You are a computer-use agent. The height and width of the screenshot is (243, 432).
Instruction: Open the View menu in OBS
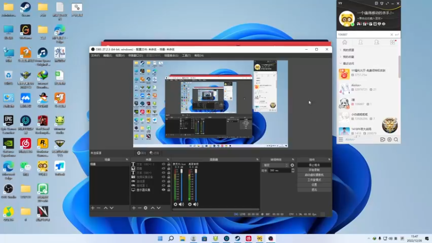[120, 56]
